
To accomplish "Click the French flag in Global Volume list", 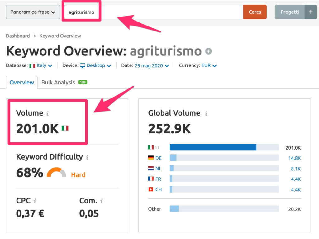I will point(151,179).
